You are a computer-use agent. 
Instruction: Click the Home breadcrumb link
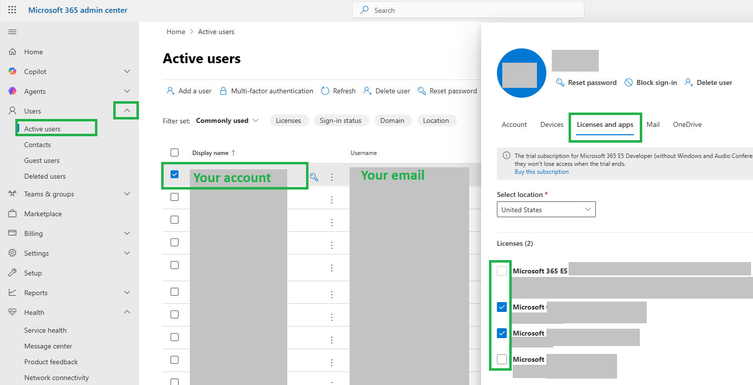pos(176,32)
